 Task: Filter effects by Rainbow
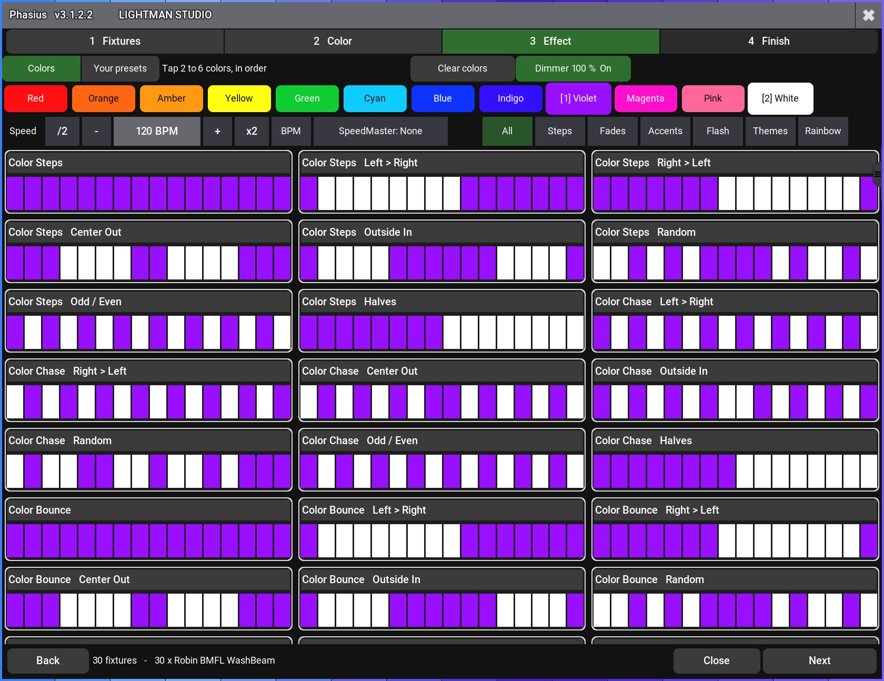coord(823,131)
